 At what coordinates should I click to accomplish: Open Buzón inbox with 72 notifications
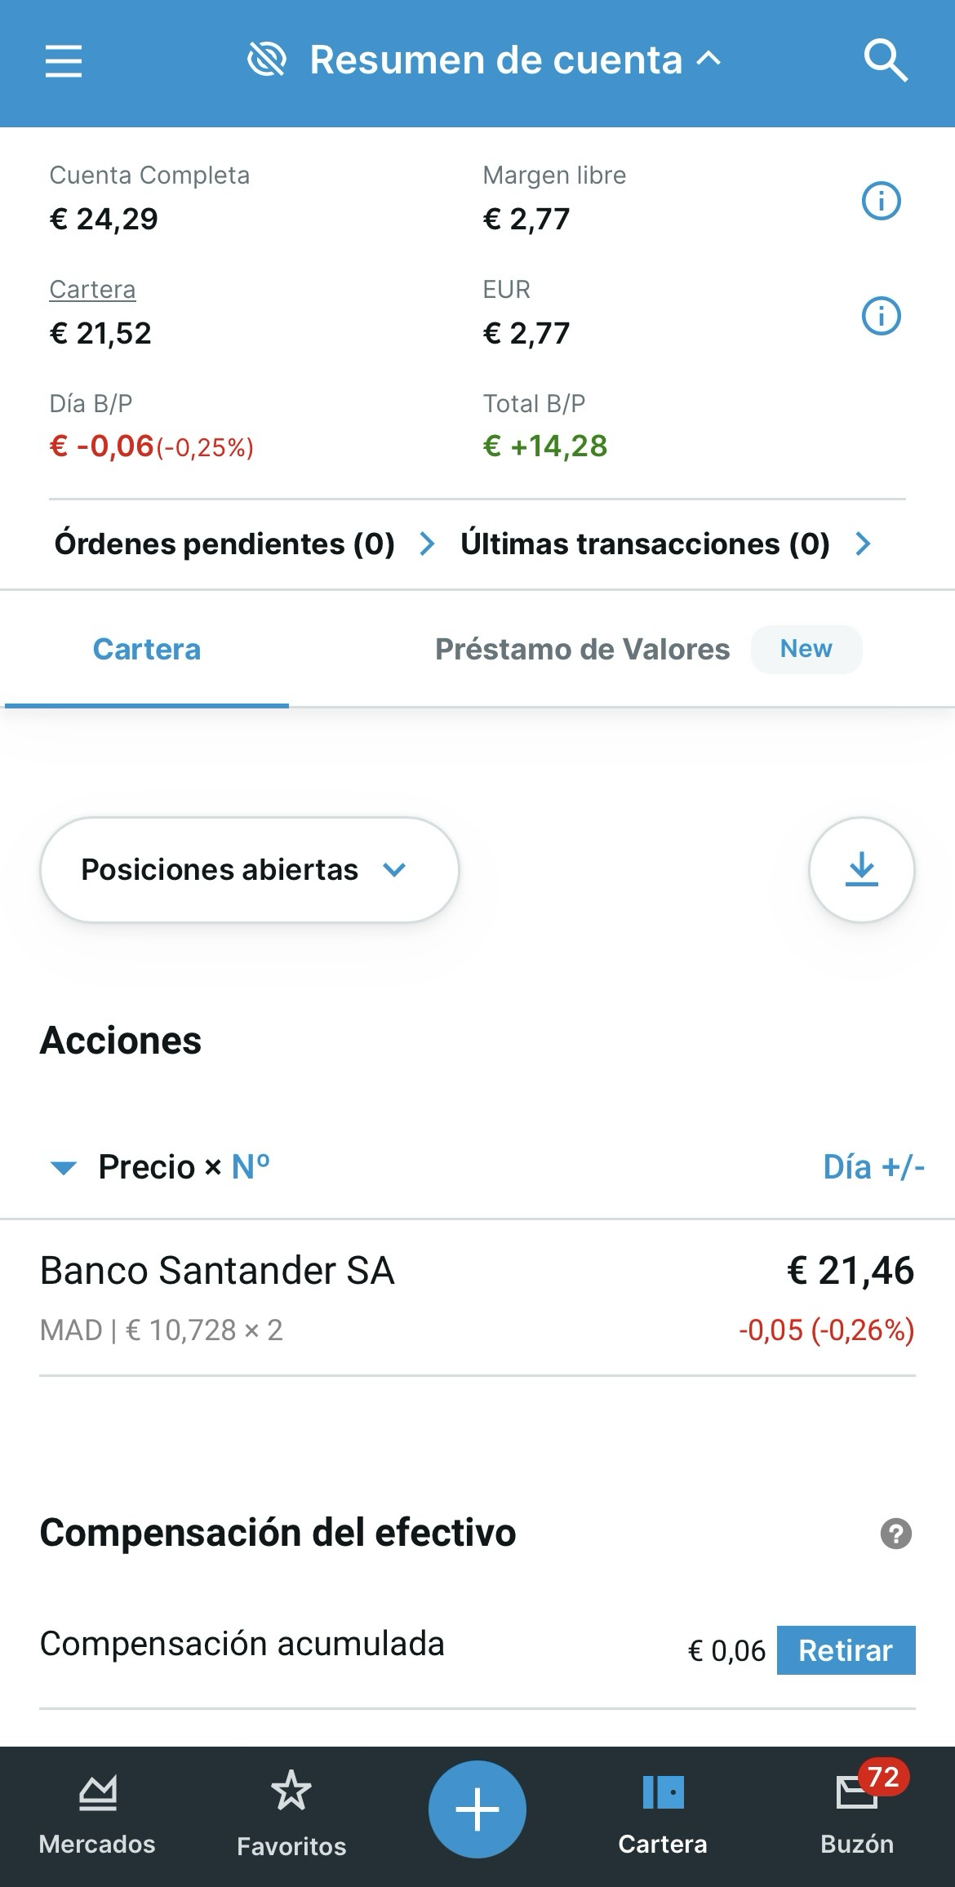click(857, 1814)
